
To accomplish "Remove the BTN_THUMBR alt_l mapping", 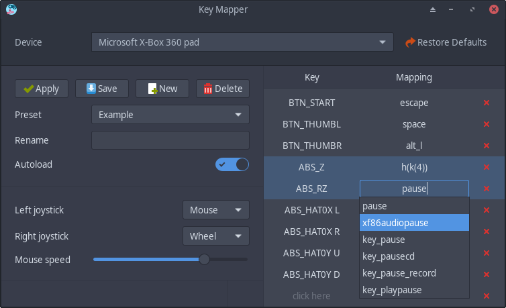I will [x=487, y=146].
